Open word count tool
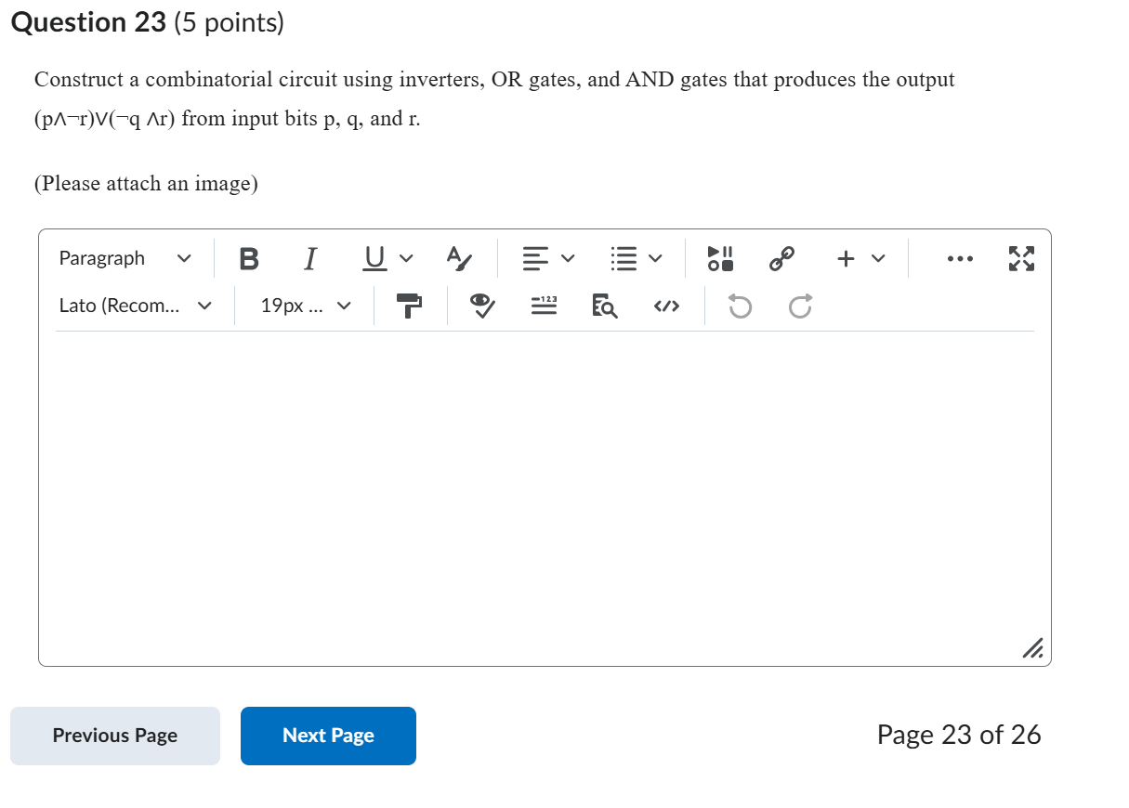Screen dimensions: 1129x808 point(543,305)
